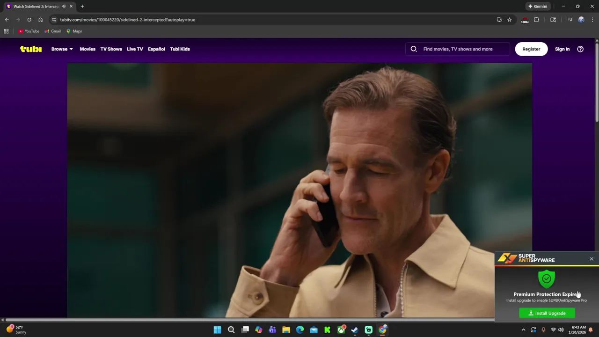Open the Maps bookmark

(x=74, y=31)
